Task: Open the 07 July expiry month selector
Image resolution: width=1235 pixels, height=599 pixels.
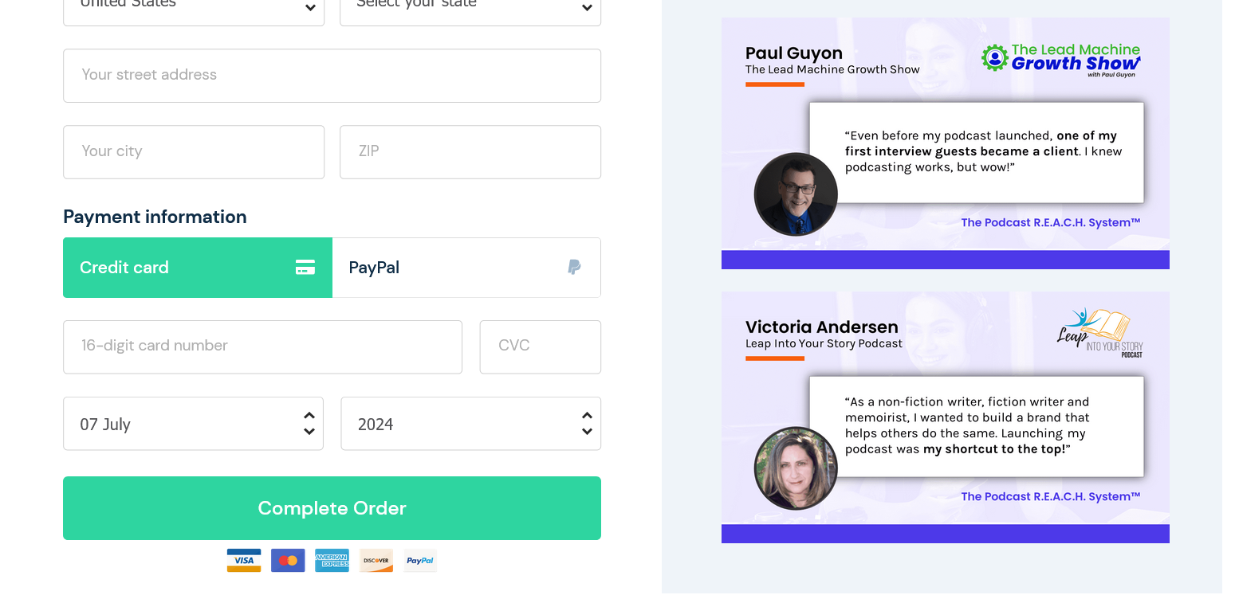Action: pos(194,424)
